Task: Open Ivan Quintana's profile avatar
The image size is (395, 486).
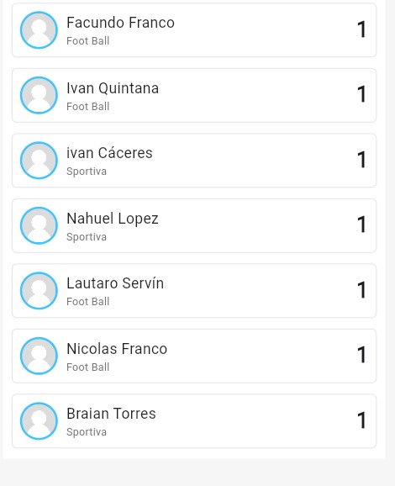Action: (x=39, y=95)
